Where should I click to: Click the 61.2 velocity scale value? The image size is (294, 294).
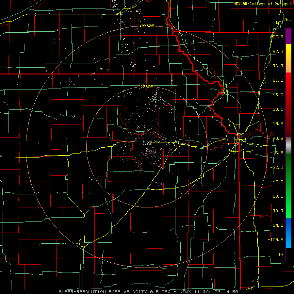[278, 80]
